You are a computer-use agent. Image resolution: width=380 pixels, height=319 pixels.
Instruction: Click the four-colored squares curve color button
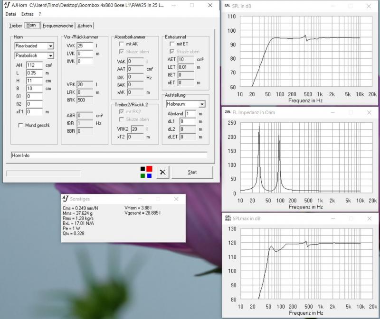click(x=146, y=172)
